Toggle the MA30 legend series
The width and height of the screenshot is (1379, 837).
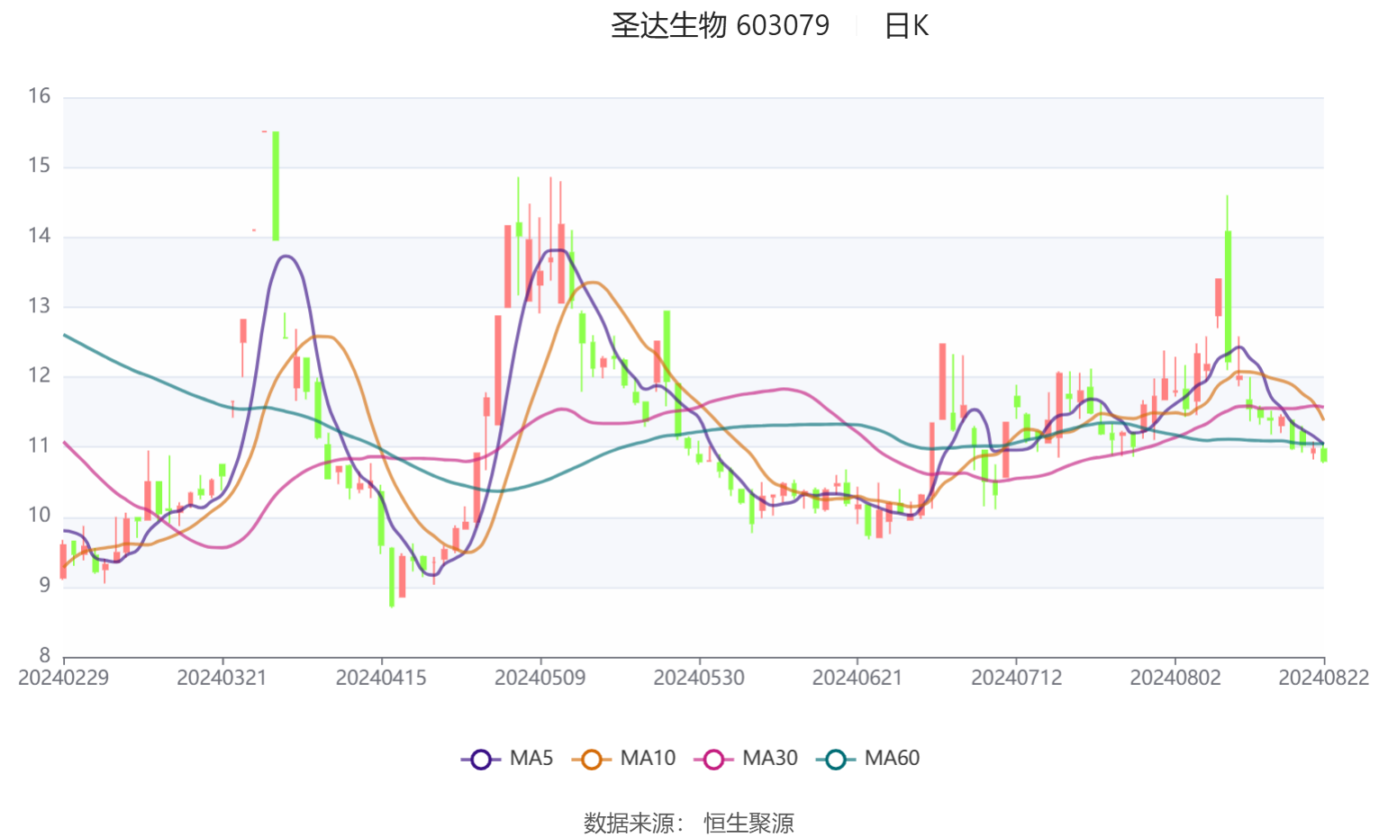(x=746, y=759)
